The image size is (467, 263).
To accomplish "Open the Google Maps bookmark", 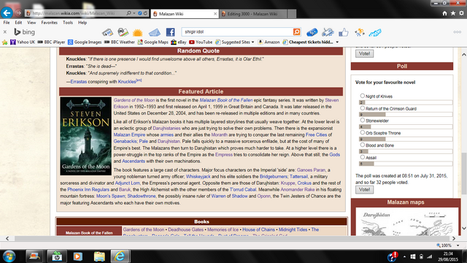I will click(x=153, y=42).
